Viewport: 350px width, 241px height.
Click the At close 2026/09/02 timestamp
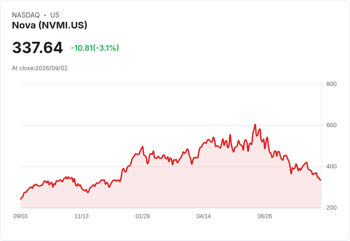point(40,68)
